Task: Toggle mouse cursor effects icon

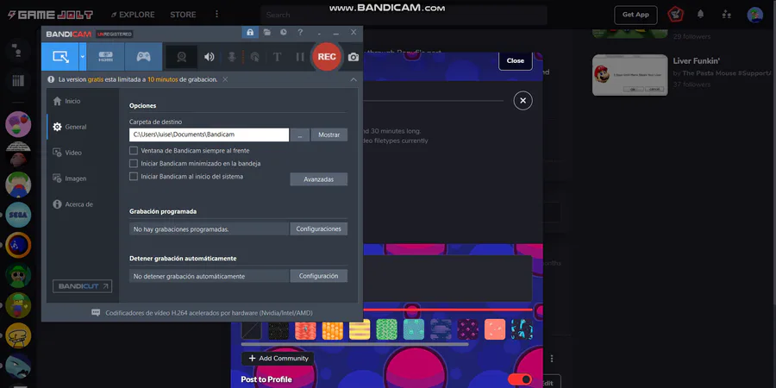Action: pyautogui.click(x=254, y=57)
